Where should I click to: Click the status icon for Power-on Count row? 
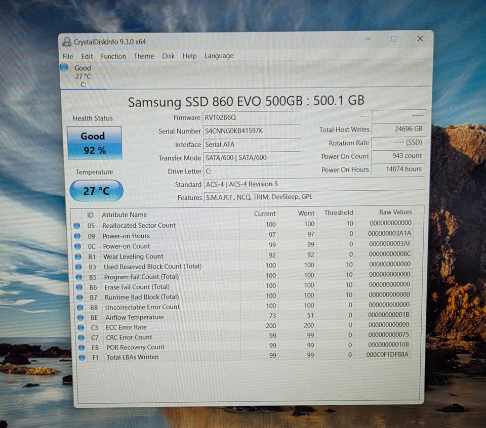coord(77,246)
